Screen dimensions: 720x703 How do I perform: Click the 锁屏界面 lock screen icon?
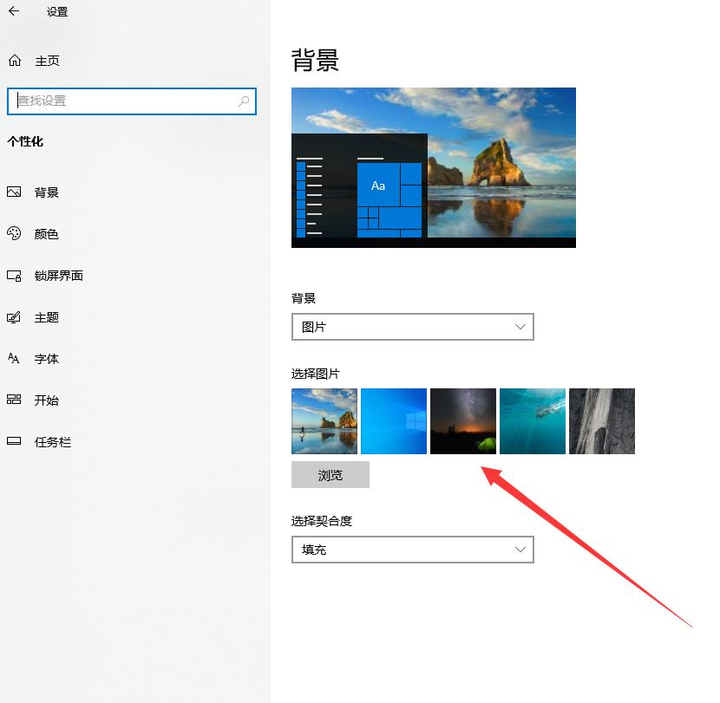coord(13,276)
